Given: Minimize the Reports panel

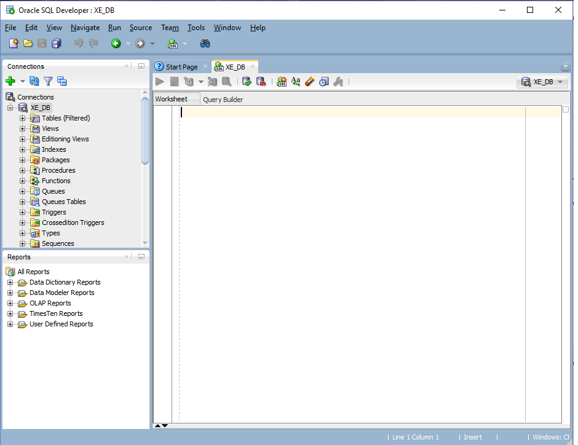Looking at the screenshot, I should tap(141, 257).
